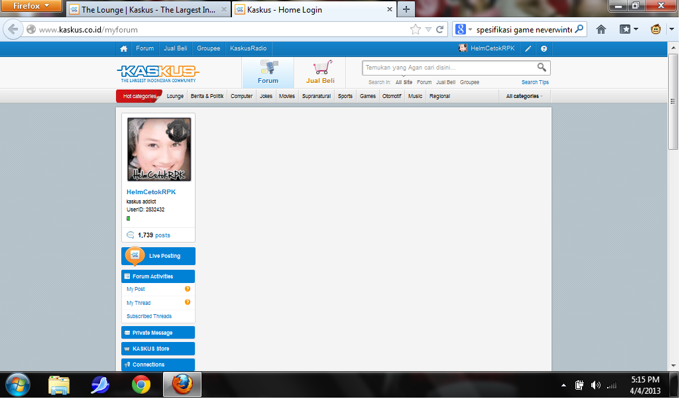Viewport: 688px width, 399px height.
Task: Open the Private Message panel
Action: click(158, 333)
